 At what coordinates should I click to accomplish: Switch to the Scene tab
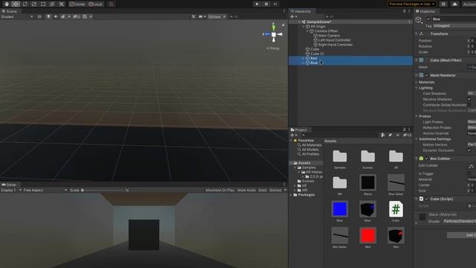coord(10,11)
